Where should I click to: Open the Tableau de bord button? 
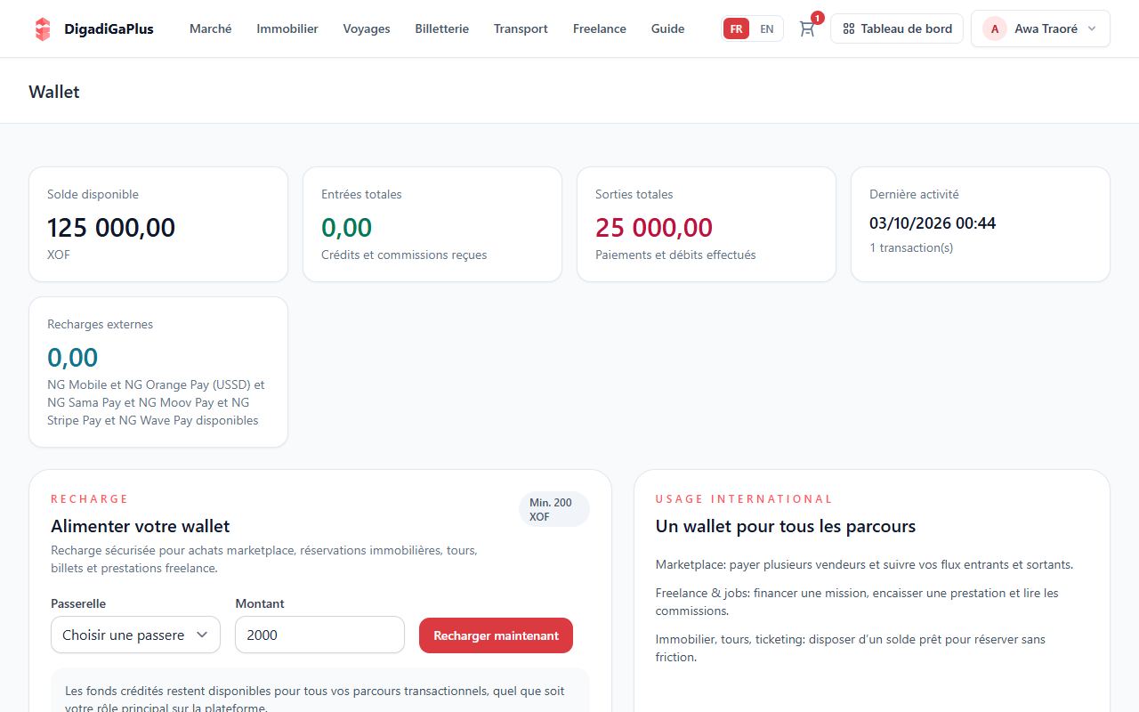coord(897,28)
